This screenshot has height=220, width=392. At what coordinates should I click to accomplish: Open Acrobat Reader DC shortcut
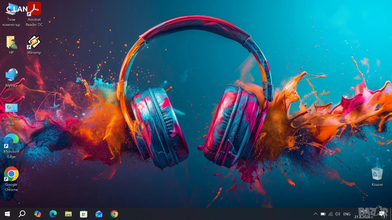tap(34, 14)
